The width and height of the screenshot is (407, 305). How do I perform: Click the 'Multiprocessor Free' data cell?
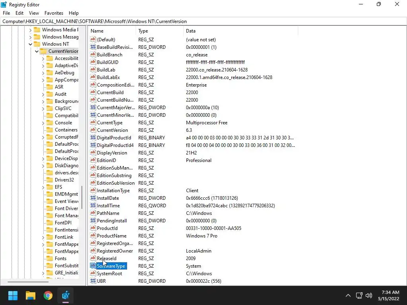(x=207, y=122)
